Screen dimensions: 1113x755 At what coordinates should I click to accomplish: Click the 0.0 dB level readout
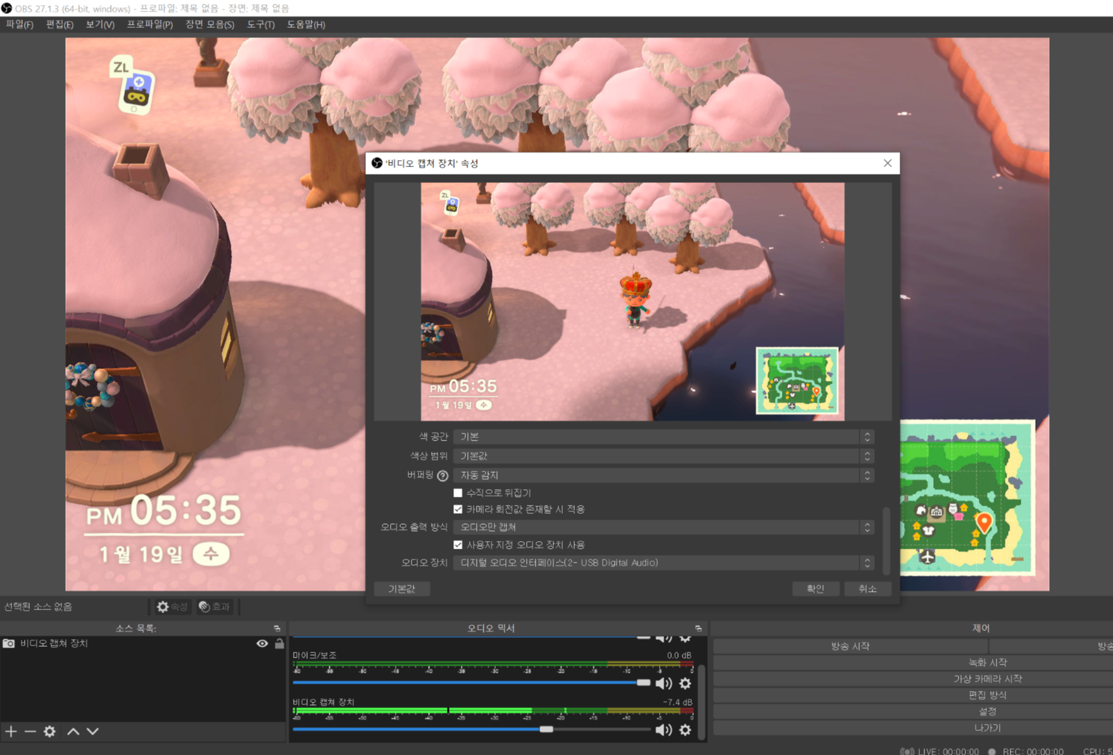pyautogui.click(x=679, y=656)
